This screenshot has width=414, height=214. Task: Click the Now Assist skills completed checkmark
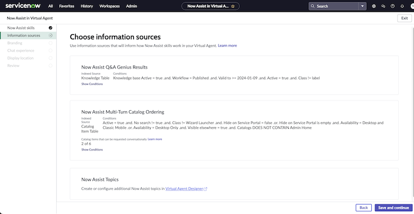tap(51, 28)
